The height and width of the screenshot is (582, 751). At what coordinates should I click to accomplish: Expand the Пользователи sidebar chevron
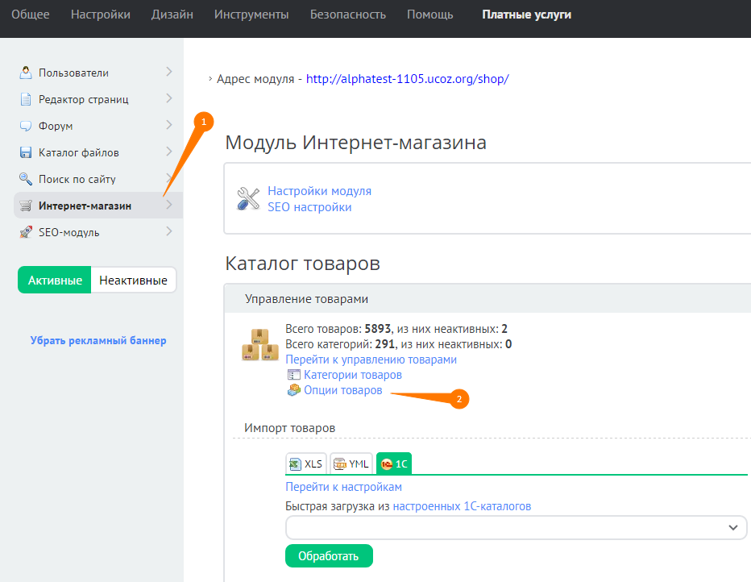tap(168, 72)
